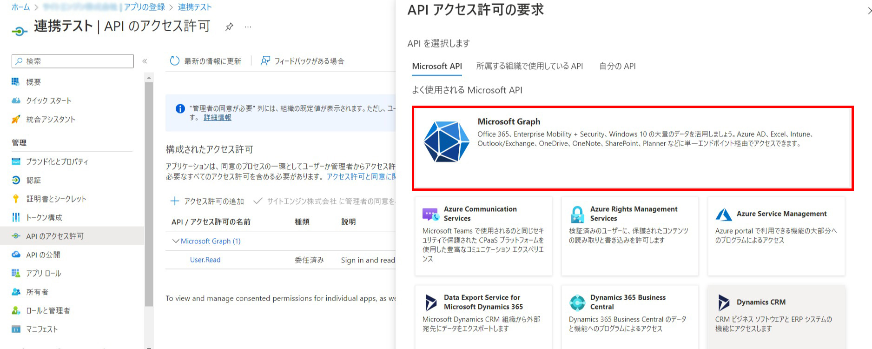Click the sidebar vertical scrollbar
The height and width of the screenshot is (349, 872).
pyautogui.click(x=149, y=194)
